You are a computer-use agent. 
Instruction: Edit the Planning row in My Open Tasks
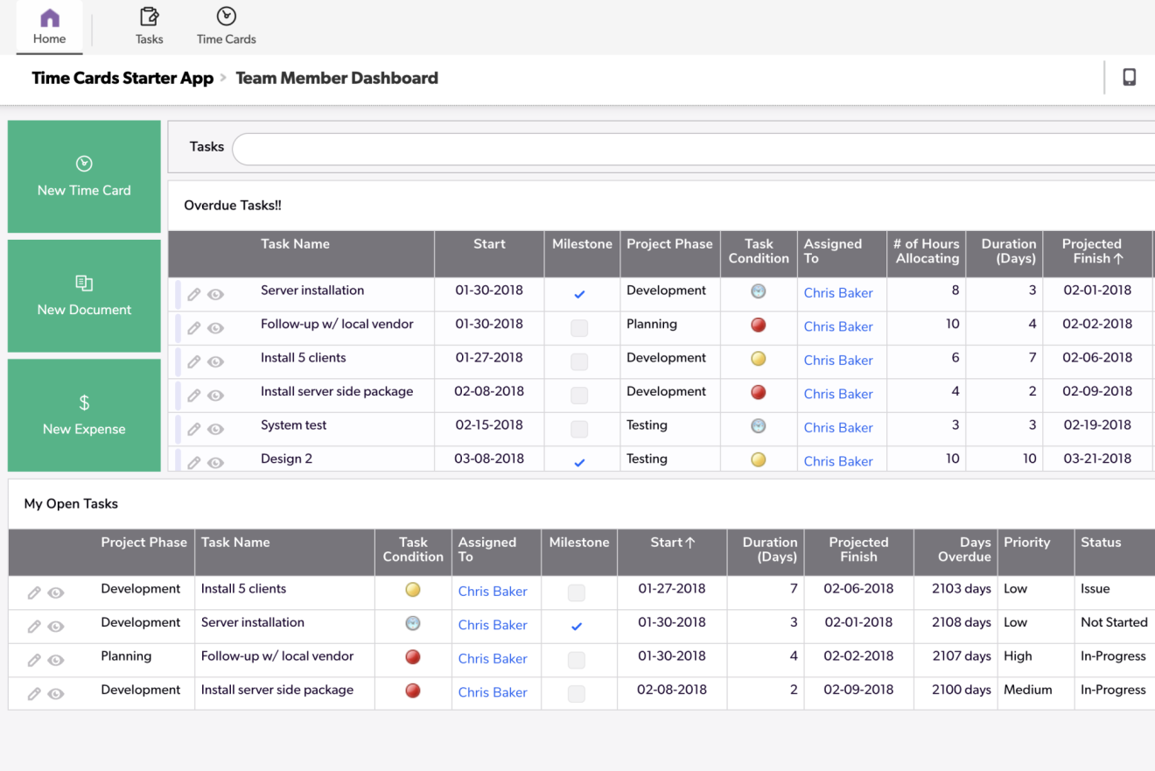(x=34, y=661)
